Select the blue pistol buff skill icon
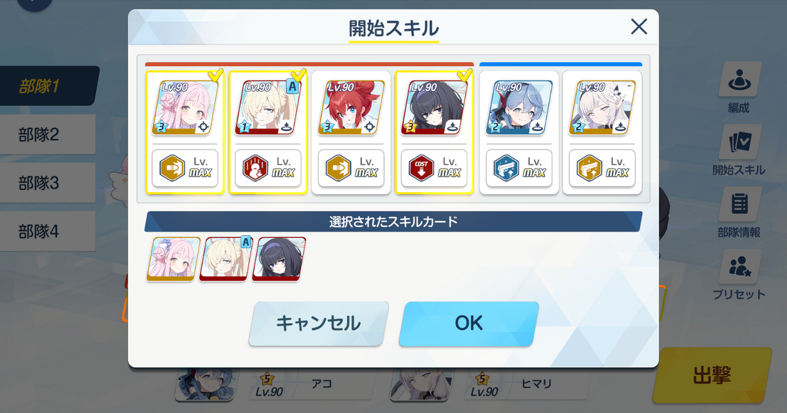The image size is (787, 413). point(506,168)
